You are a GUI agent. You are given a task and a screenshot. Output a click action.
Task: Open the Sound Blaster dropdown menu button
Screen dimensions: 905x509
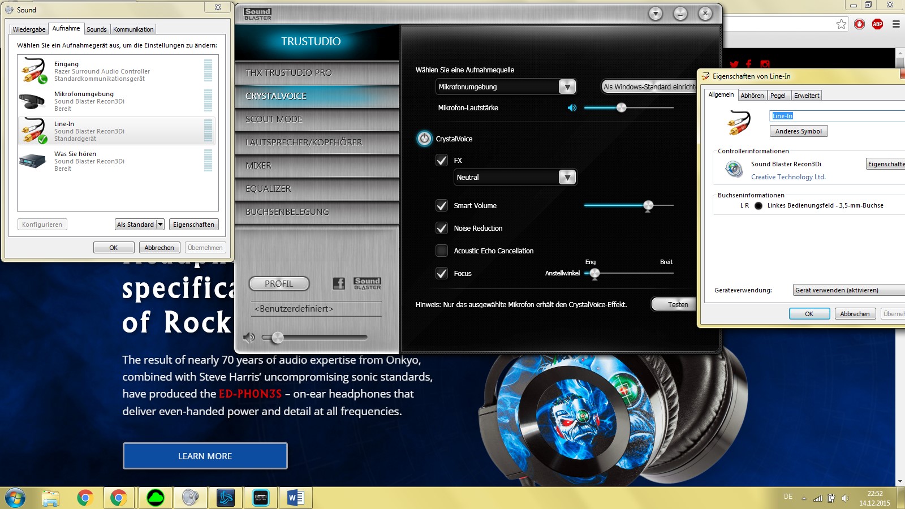pyautogui.click(x=656, y=14)
